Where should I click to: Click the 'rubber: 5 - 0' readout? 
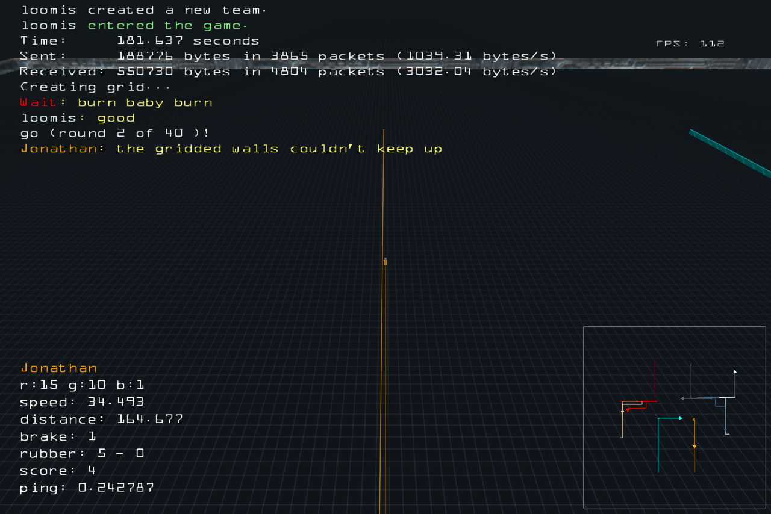coord(83,453)
